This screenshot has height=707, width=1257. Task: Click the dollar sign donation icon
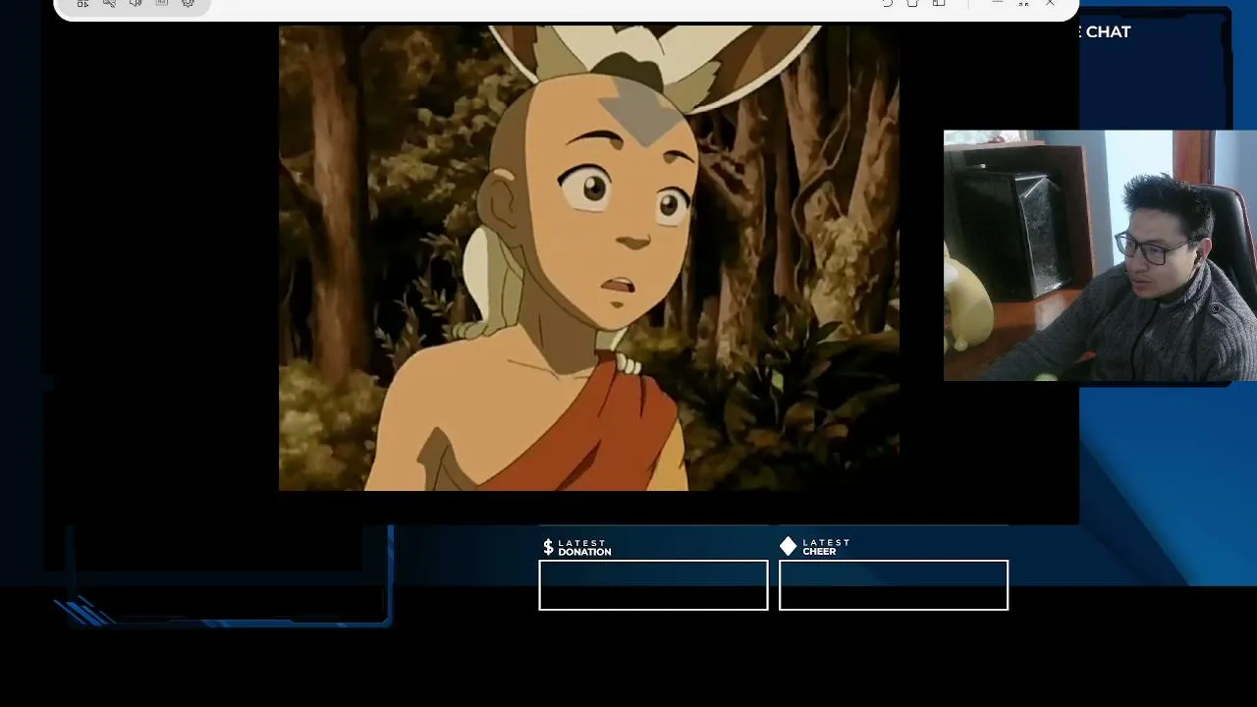point(548,547)
